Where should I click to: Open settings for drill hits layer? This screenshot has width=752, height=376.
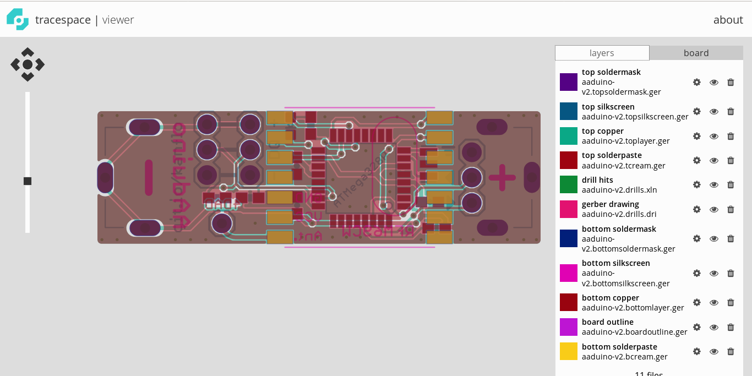pos(696,184)
